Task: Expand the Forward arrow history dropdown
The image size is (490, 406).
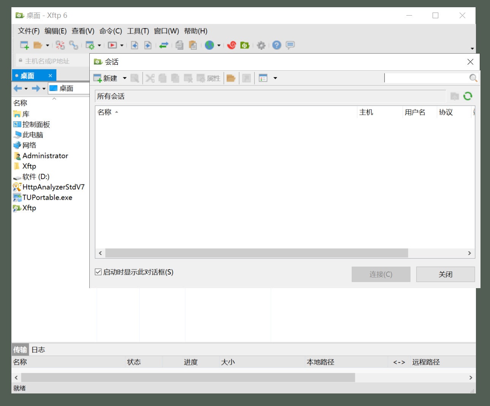Action: pos(44,89)
